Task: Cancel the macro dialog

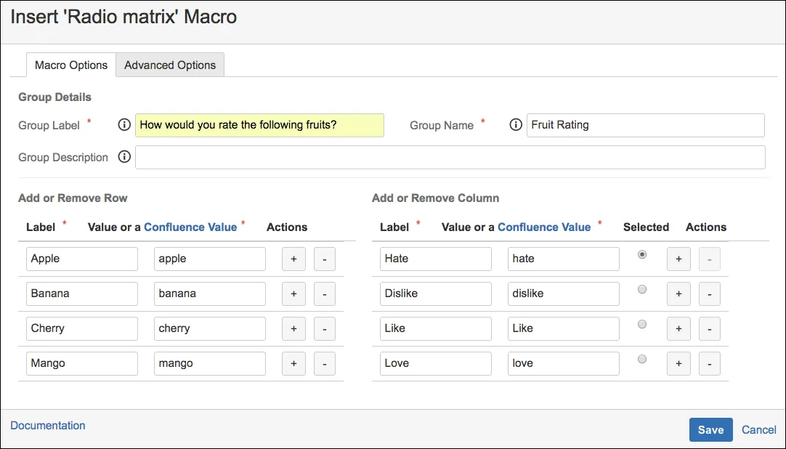Action: 759,430
